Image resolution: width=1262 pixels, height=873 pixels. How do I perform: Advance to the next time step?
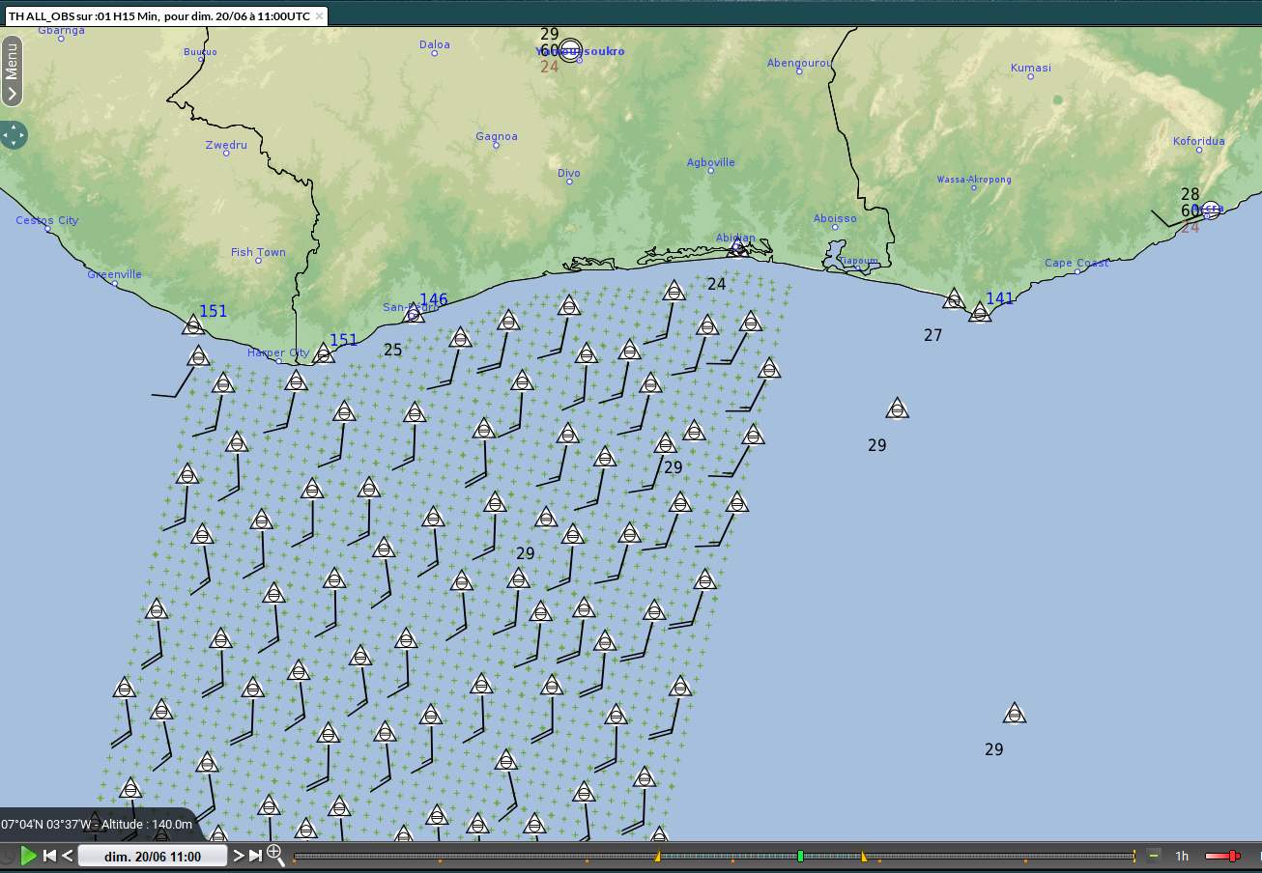coord(239,856)
